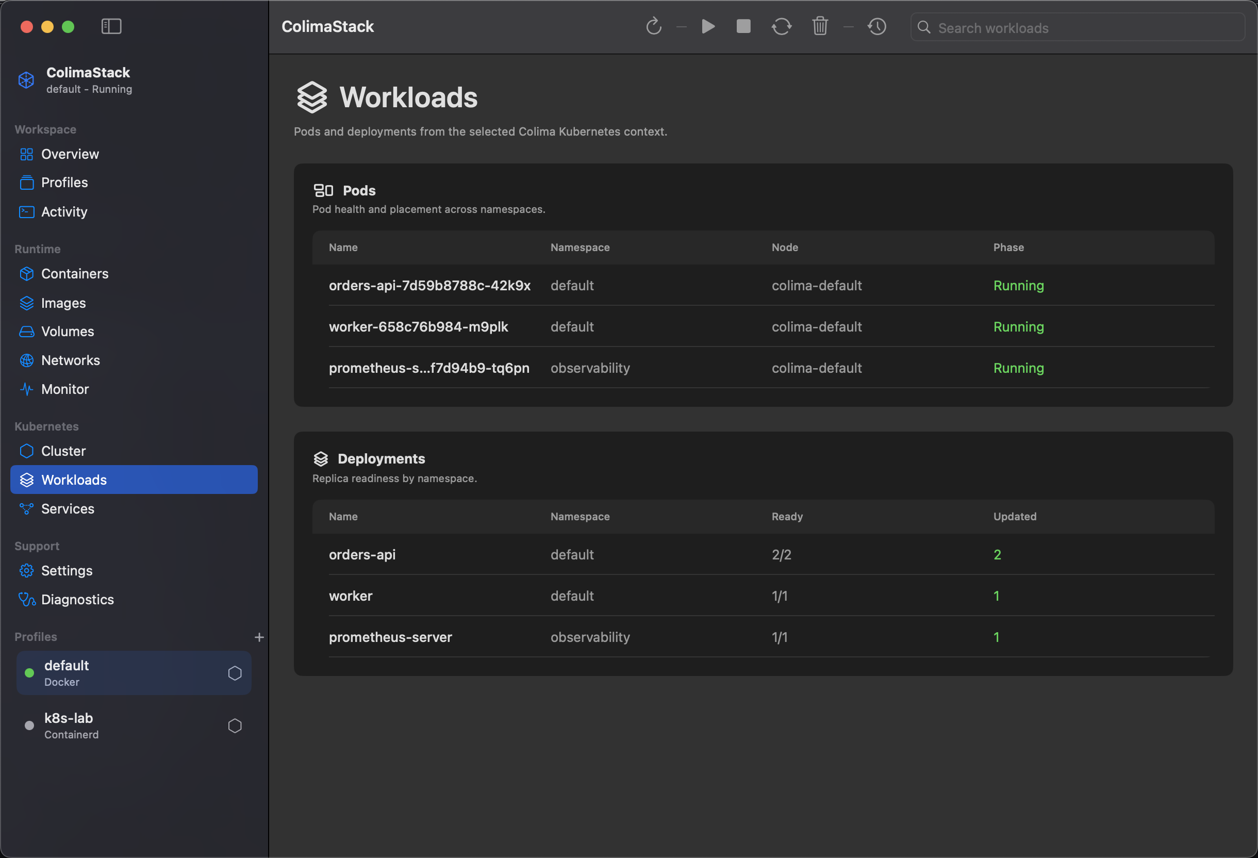The height and width of the screenshot is (858, 1258).
Task: Click the Monitor pulse icon
Action: pos(26,389)
